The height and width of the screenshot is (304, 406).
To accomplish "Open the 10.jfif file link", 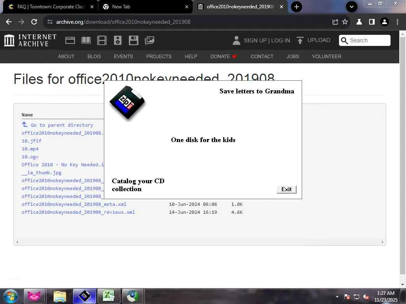I will tap(31, 141).
